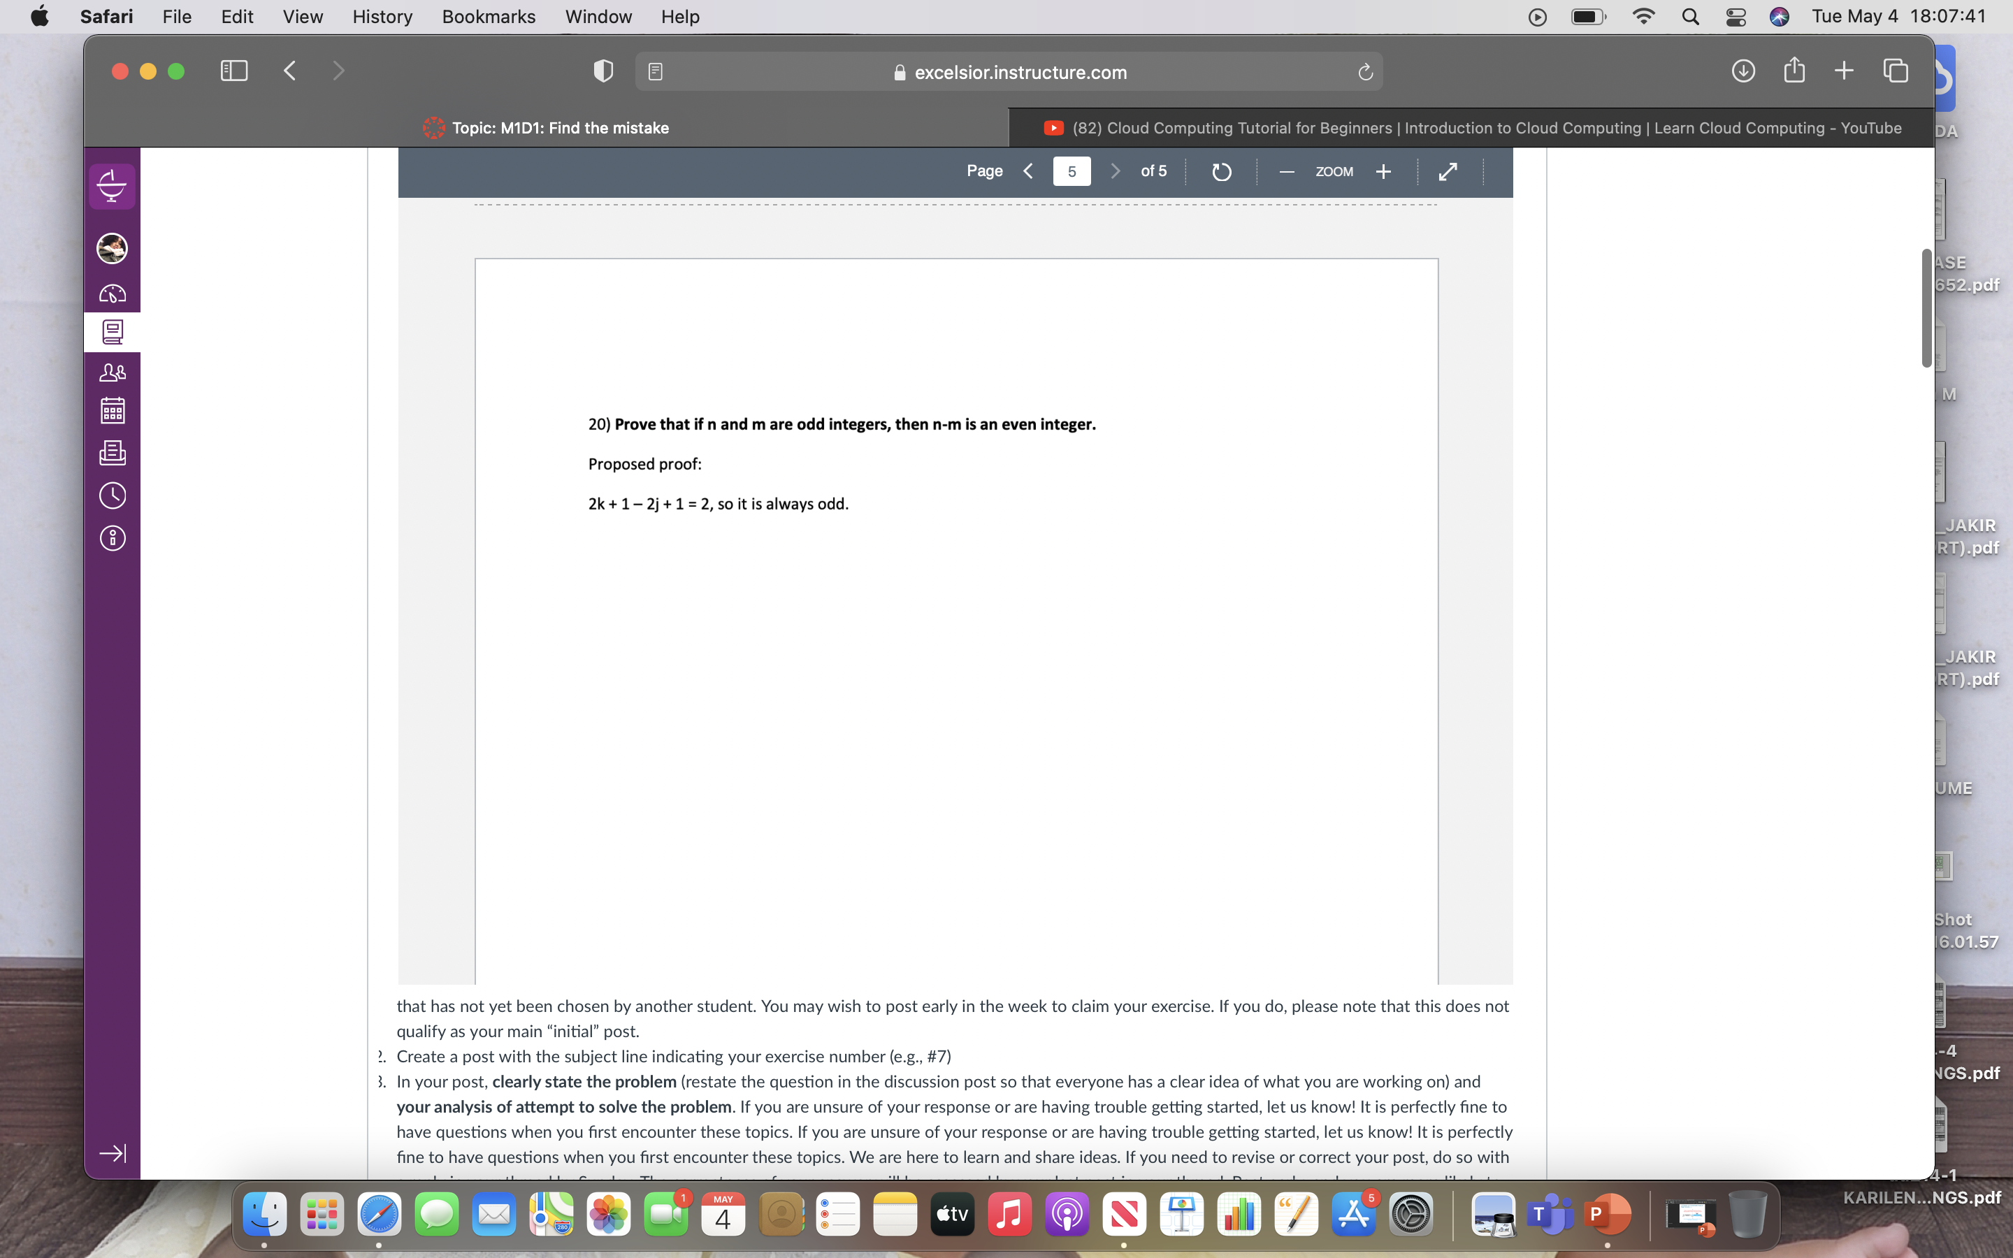
Task: Expand the collapsed Canvas navigation arrow
Action: click(x=113, y=1152)
